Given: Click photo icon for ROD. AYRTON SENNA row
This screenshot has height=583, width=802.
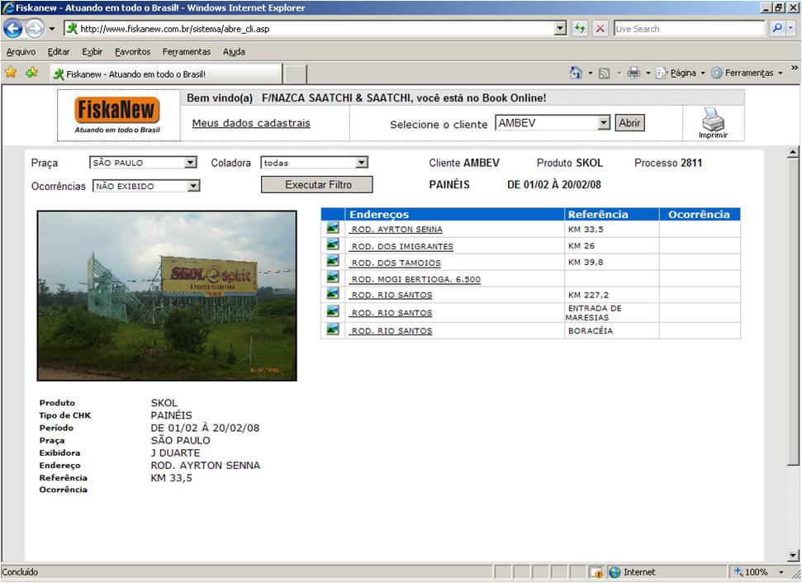Looking at the screenshot, I should tap(333, 228).
